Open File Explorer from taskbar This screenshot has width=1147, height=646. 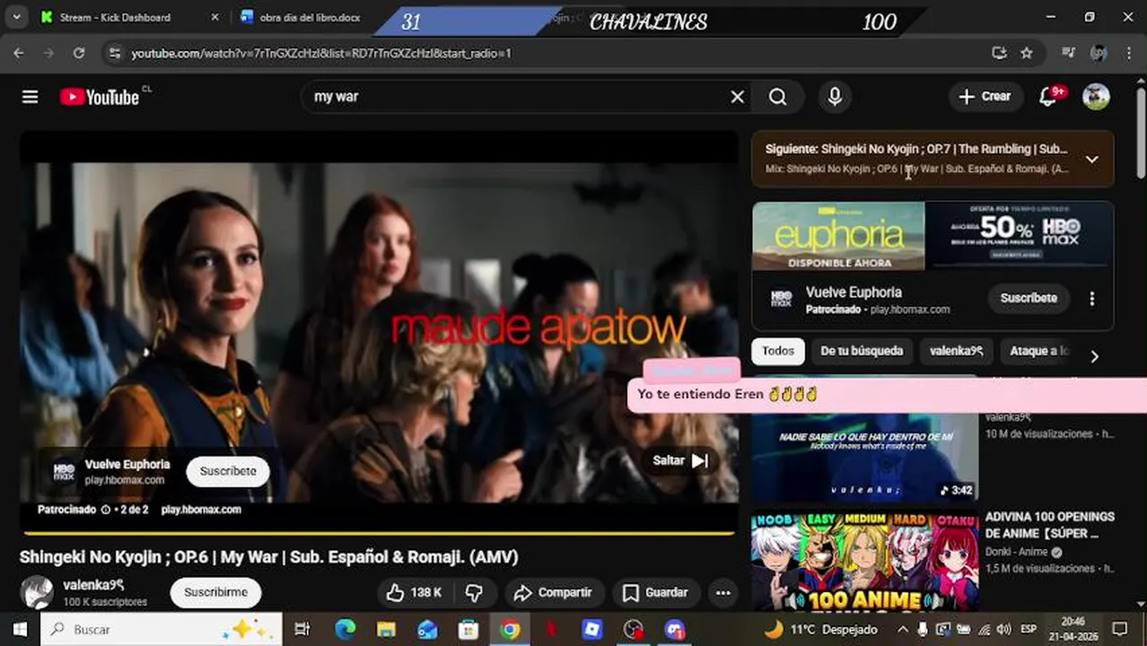386,629
